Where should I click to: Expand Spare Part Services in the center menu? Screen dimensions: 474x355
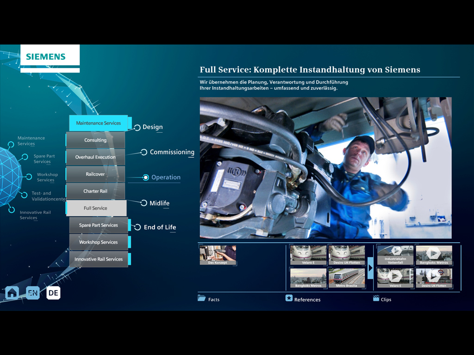[99, 225]
